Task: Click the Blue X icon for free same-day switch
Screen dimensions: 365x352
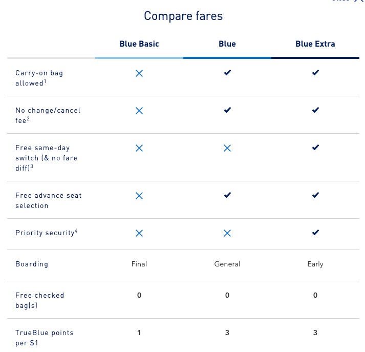Action: click(227, 148)
